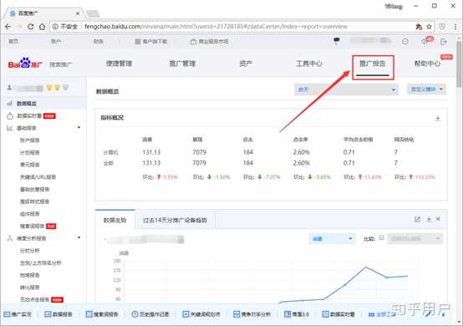
Task: Open the 推广管理 main menu
Action: (x=182, y=64)
